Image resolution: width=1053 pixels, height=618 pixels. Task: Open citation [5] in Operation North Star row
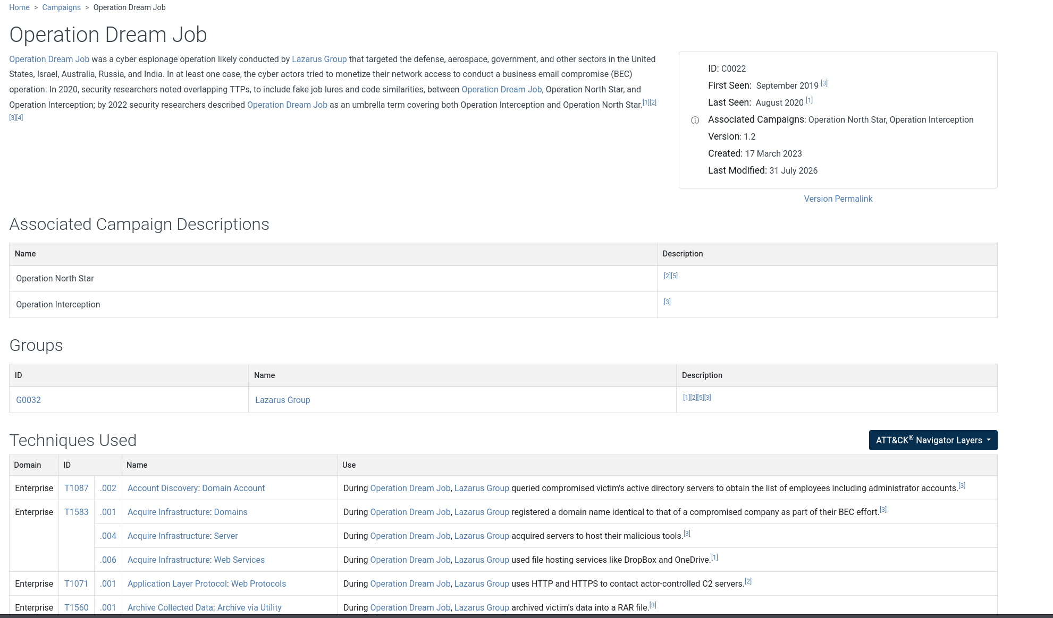(674, 276)
